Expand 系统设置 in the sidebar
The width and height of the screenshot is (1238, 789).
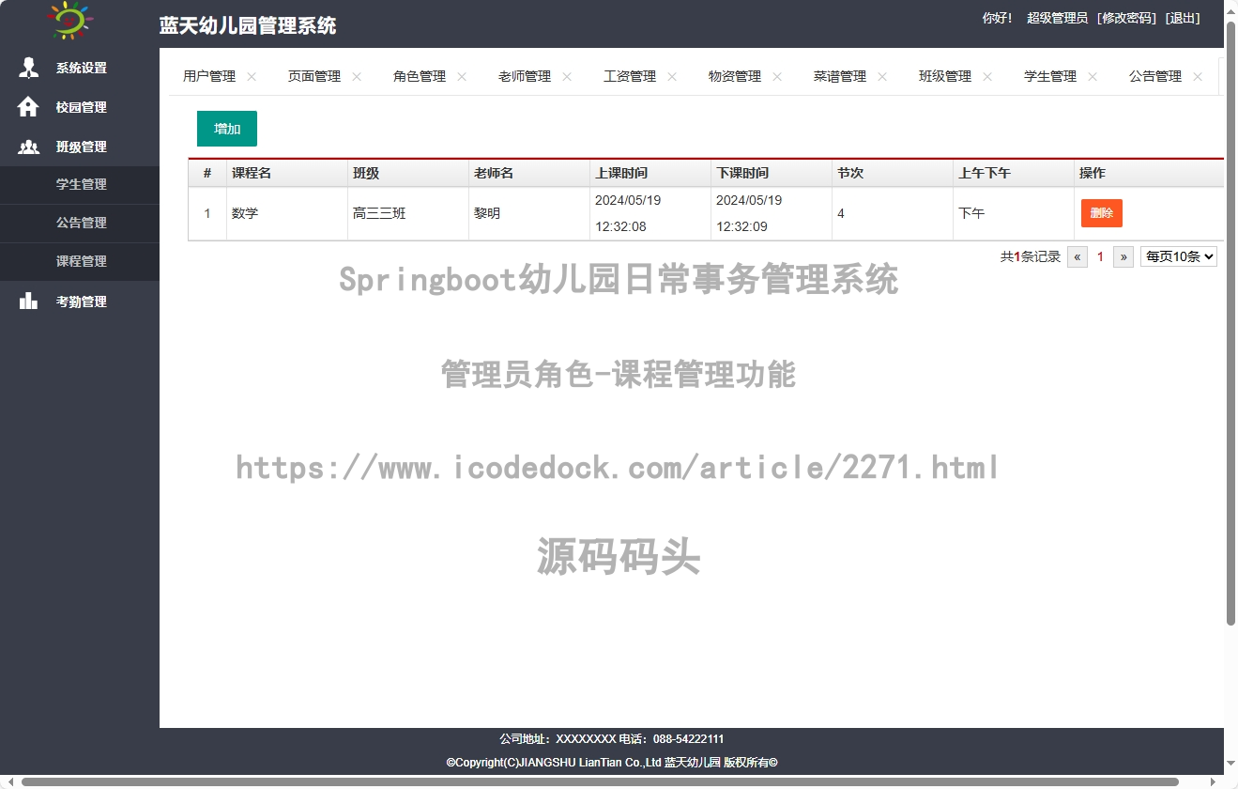coord(80,68)
